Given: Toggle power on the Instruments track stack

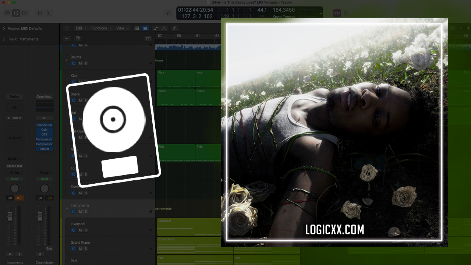Looking at the screenshot, I should 74,212.
